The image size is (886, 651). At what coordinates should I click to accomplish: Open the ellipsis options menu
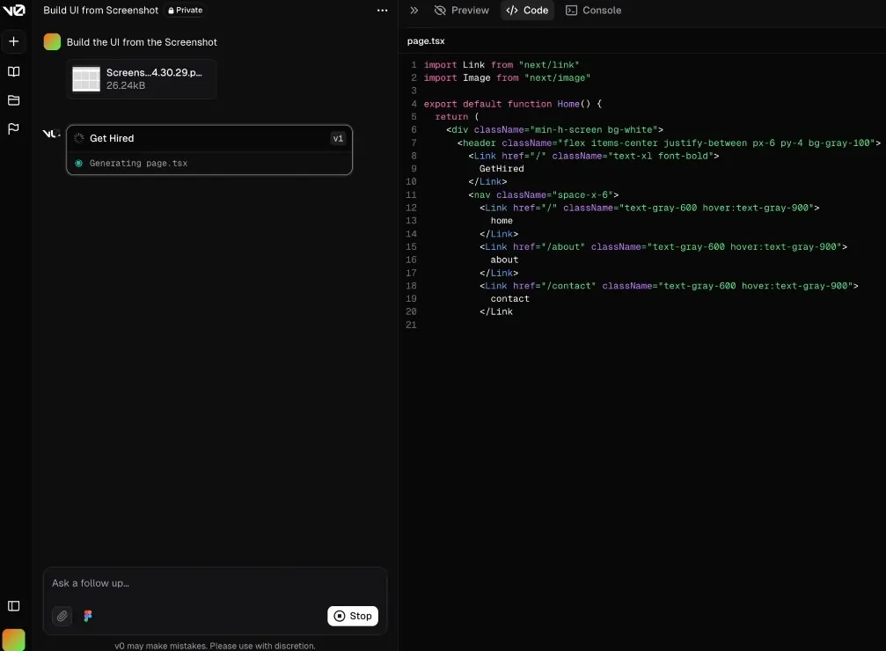pos(382,11)
